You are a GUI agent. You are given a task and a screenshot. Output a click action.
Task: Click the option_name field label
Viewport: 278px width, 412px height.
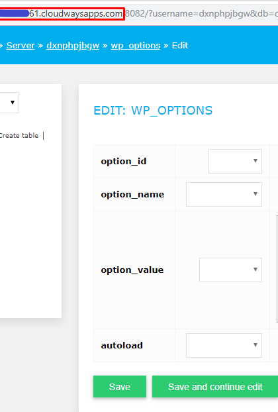pyautogui.click(x=132, y=195)
